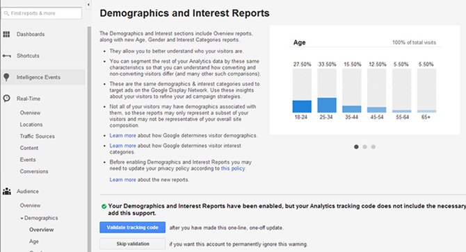
Task: Open the Real-Time section
Action: click(29, 99)
